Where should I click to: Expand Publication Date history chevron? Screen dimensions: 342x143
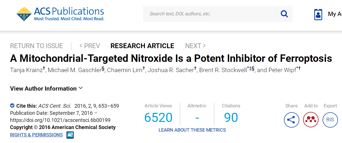coord(96,113)
